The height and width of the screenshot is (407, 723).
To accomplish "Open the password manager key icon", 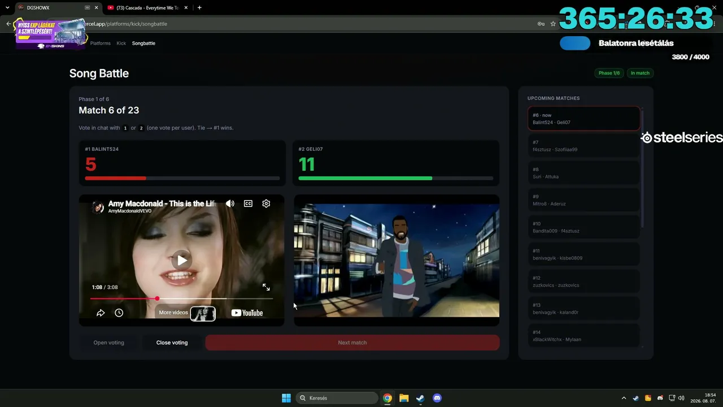I will coord(541,24).
